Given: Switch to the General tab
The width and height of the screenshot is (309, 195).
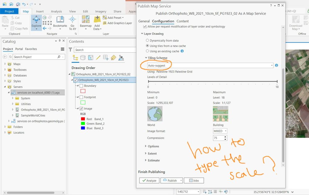Looking at the screenshot, I should coord(144,21).
